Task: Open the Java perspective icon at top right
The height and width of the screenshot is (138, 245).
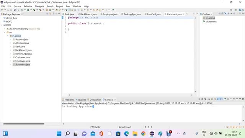Action: click(240, 10)
